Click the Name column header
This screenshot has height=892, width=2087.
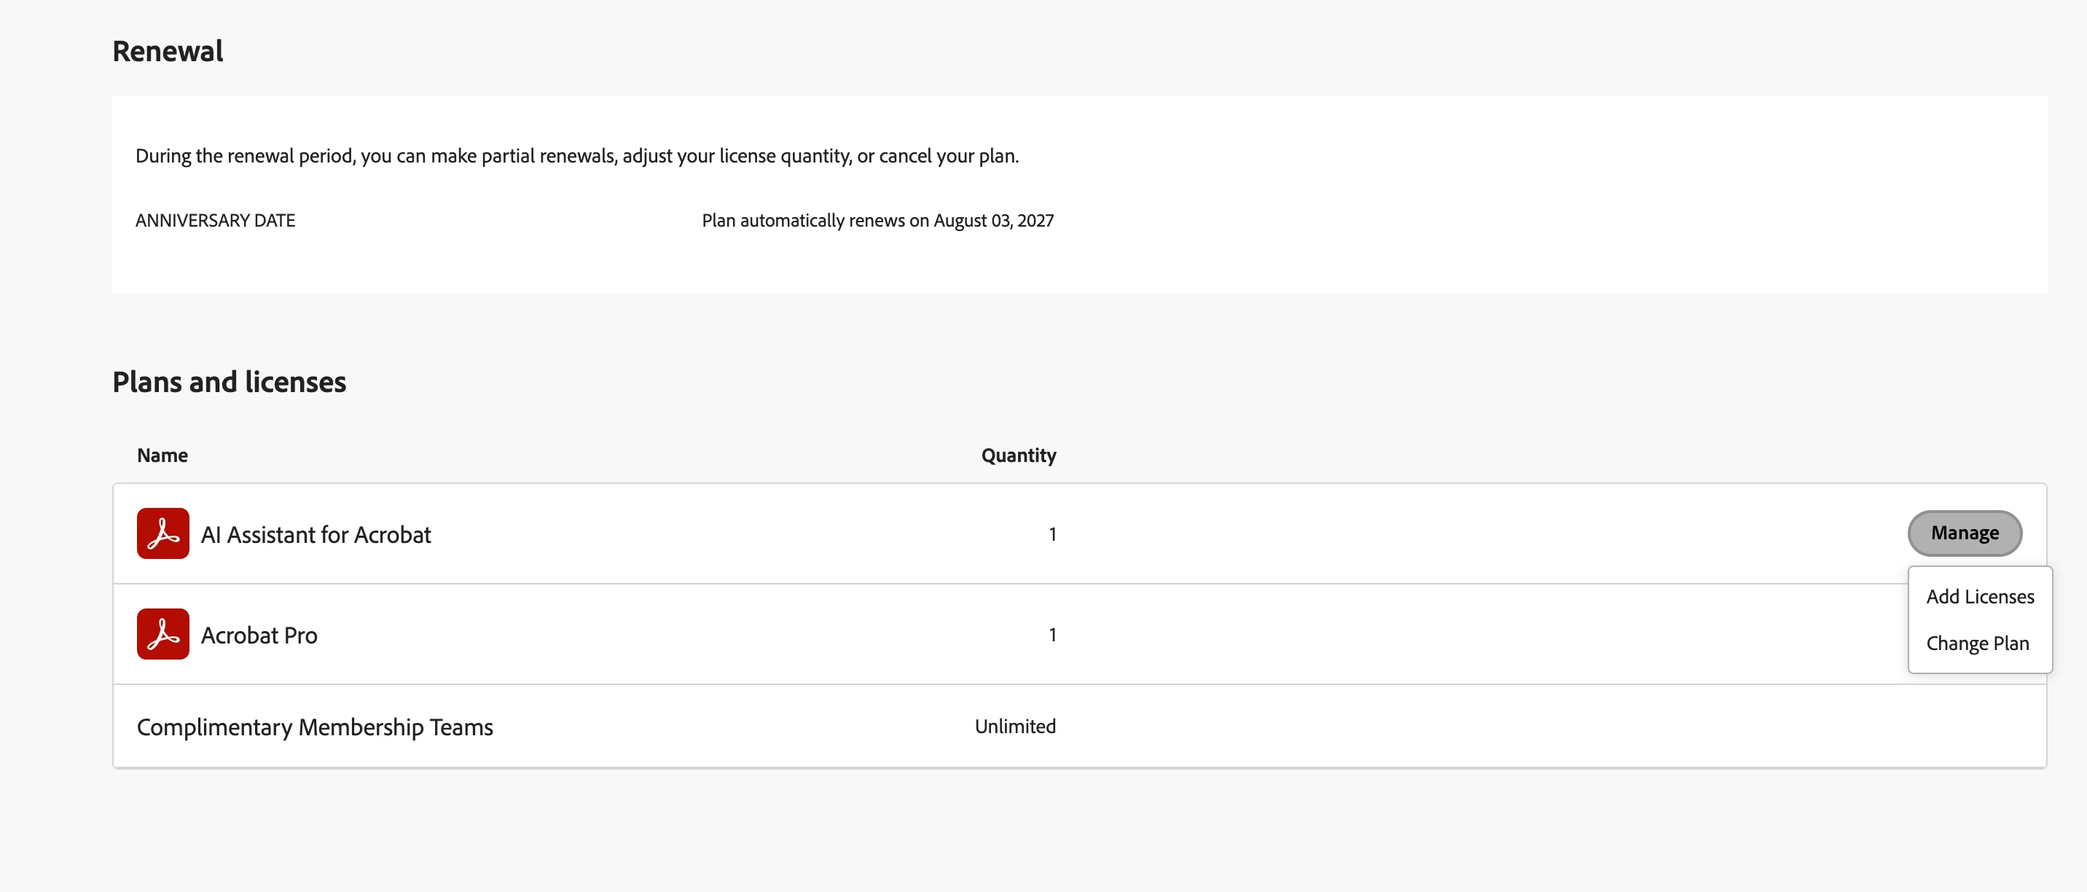[162, 455]
